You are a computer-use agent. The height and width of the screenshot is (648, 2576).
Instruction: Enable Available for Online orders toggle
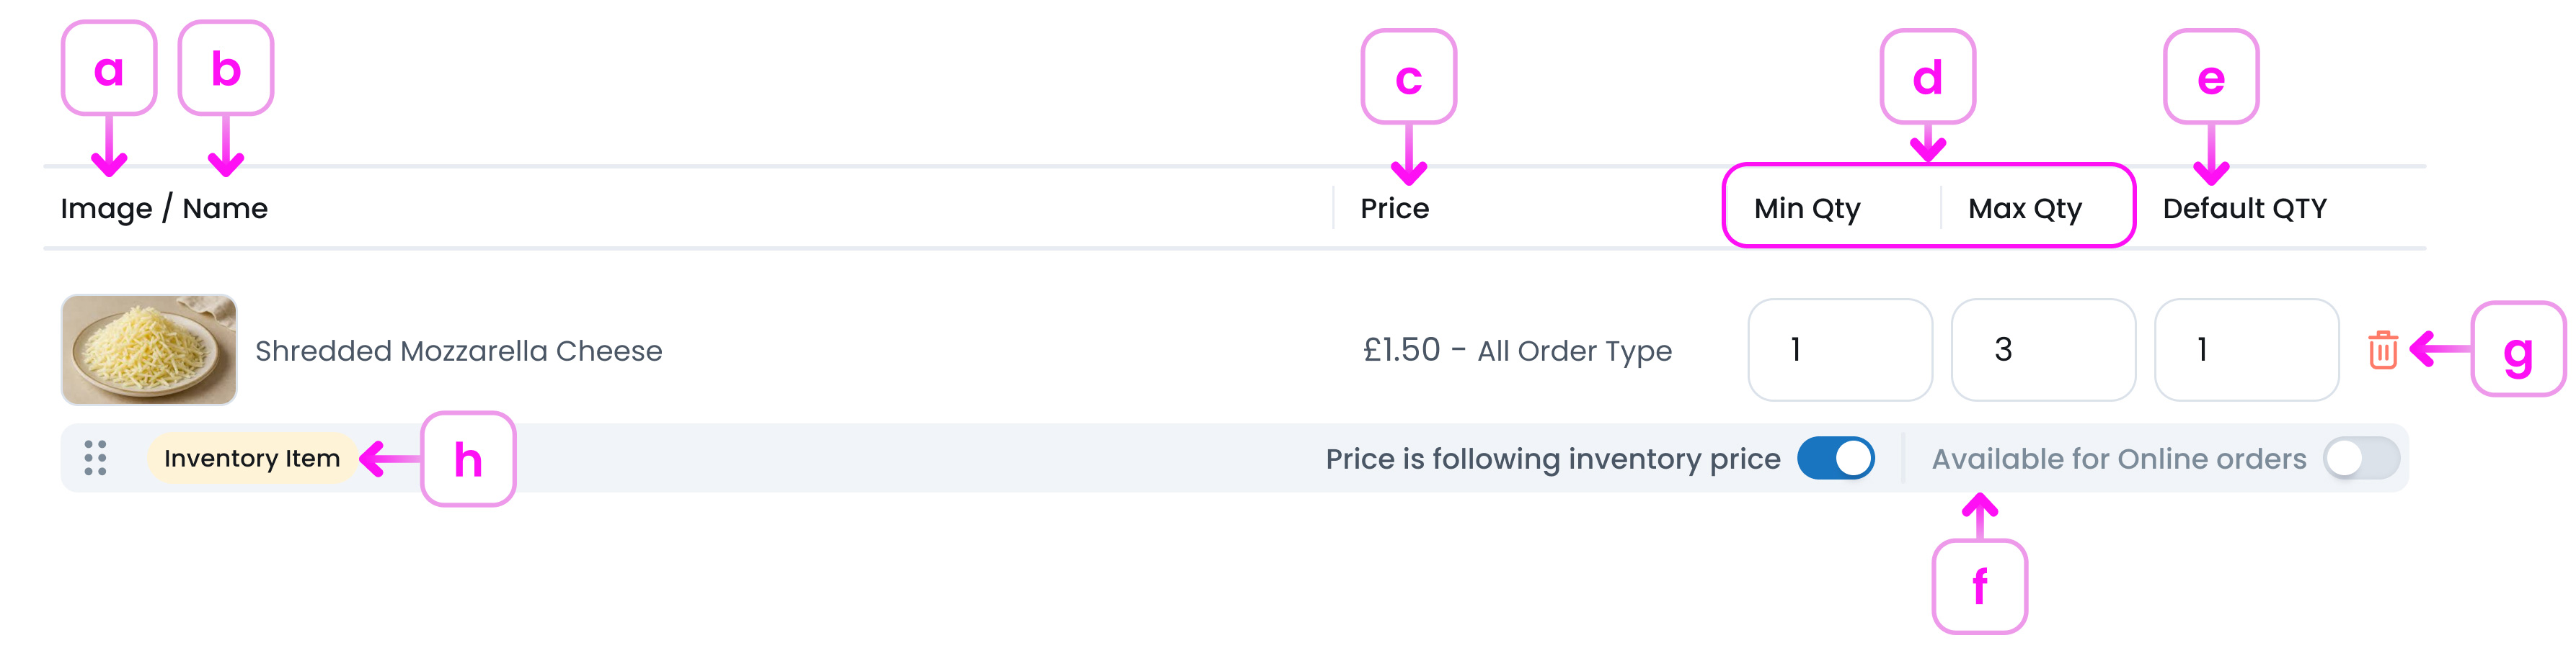[2361, 459]
